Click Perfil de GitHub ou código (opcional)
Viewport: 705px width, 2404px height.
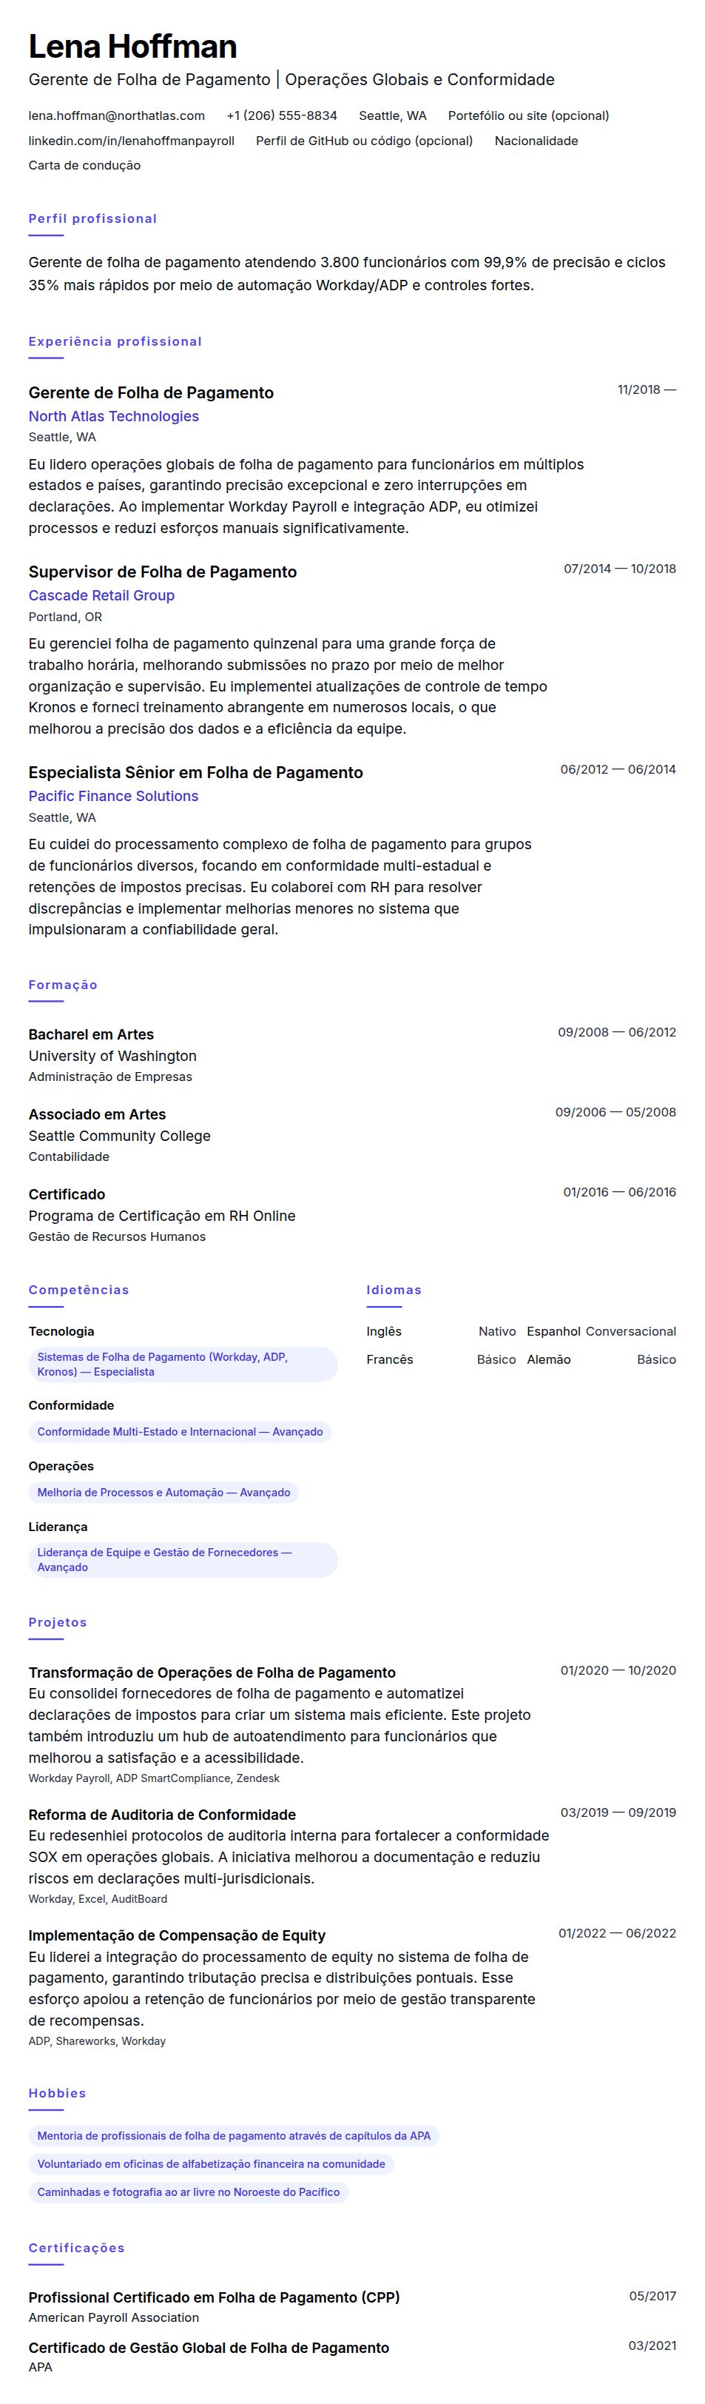pyautogui.click(x=364, y=141)
